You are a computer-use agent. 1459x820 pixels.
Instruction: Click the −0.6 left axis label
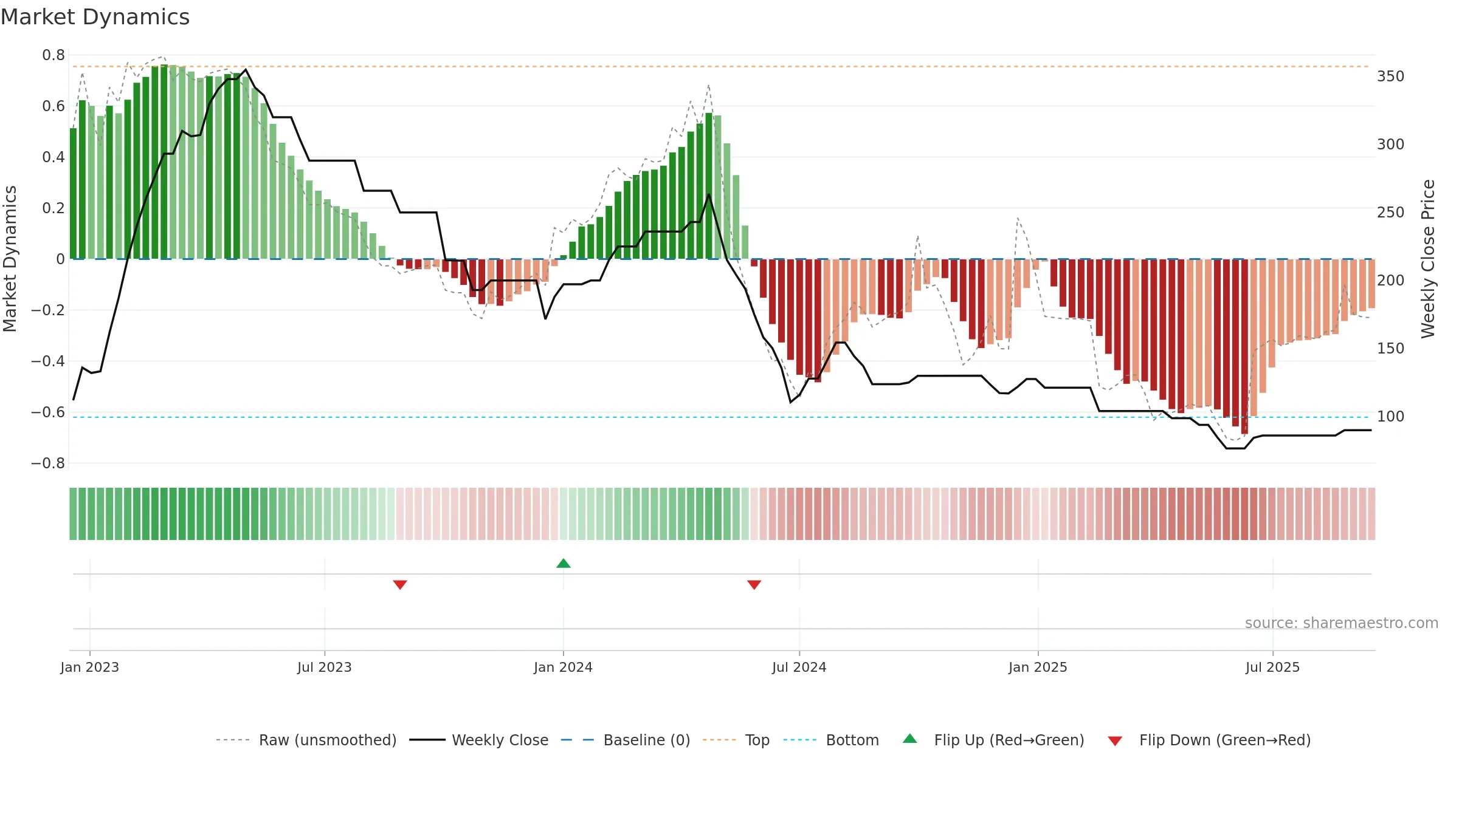tap(48, 412)
